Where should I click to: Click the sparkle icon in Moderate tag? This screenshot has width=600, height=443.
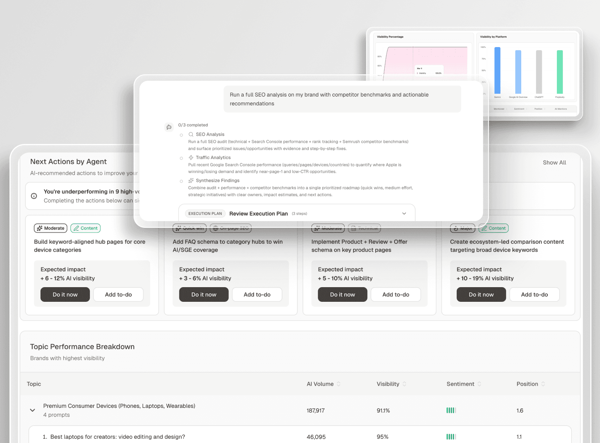point(40,228)
